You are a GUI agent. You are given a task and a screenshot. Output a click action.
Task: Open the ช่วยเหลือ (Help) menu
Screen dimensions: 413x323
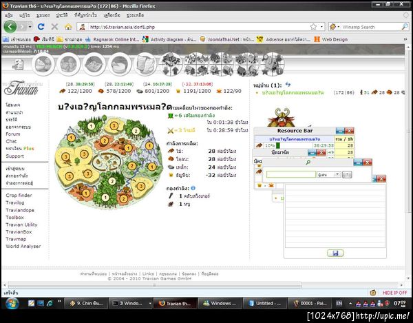coord(135,15)
